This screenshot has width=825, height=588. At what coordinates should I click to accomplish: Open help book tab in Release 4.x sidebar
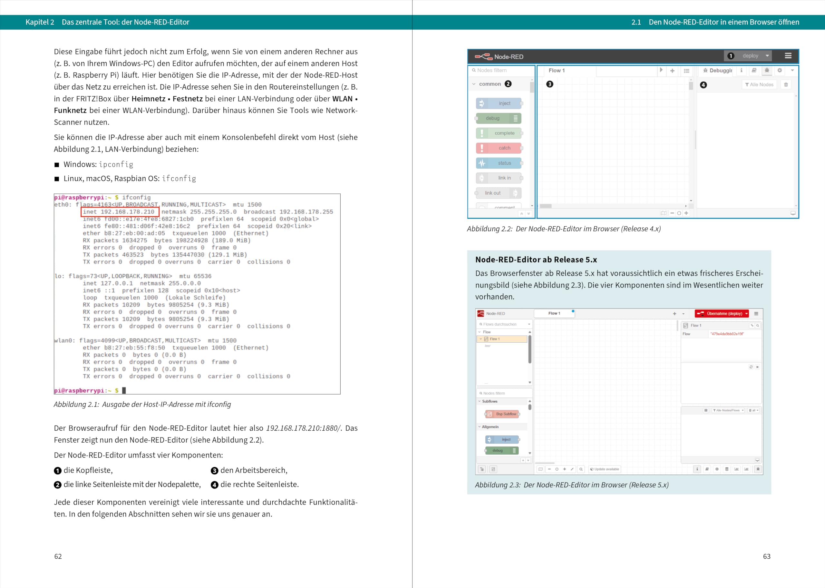(x=754, y=71)
